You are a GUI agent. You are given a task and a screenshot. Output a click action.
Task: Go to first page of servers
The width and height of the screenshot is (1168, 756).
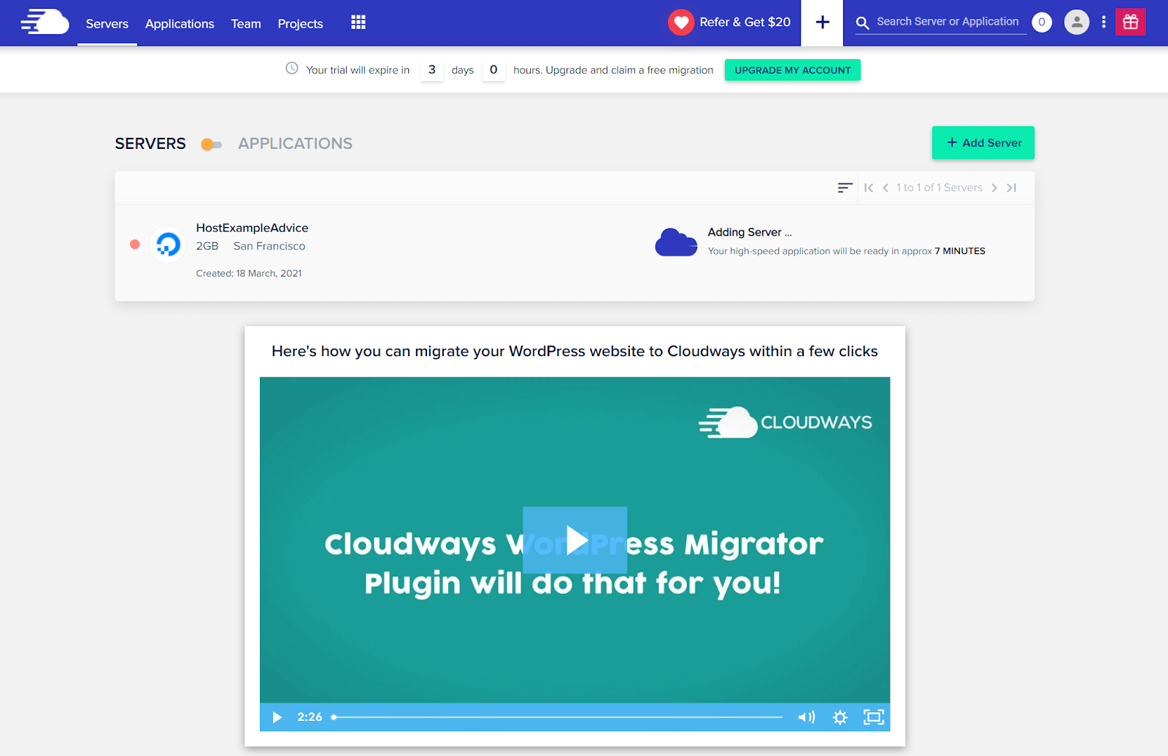(869, 188)
